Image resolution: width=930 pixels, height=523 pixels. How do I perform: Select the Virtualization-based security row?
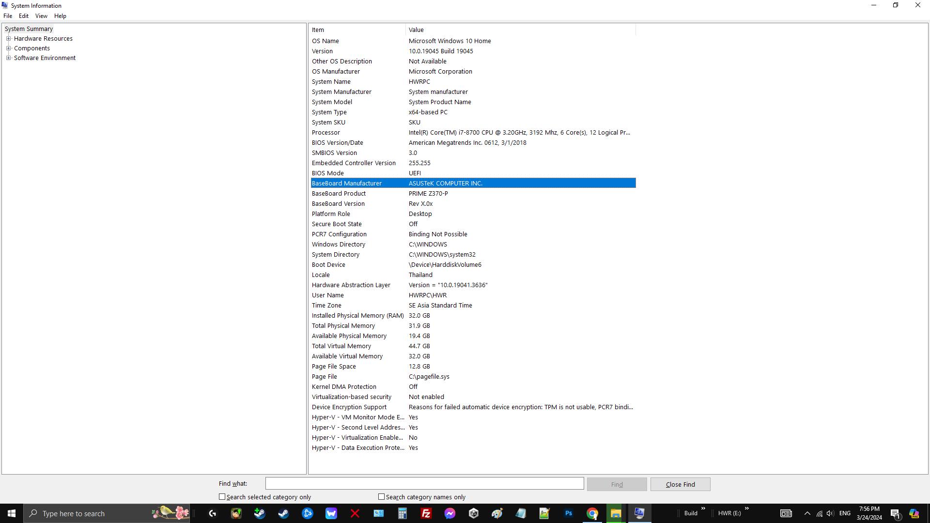[473, 397]
